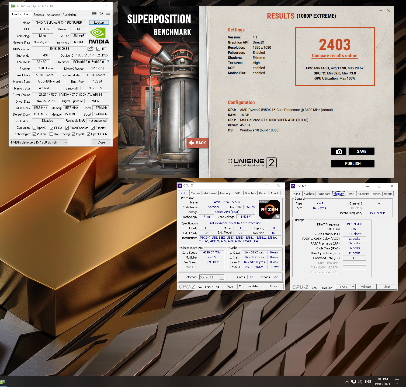Click the 2403 benchmark score
This screenshot has width=406, height=387.
pos(335,45)
